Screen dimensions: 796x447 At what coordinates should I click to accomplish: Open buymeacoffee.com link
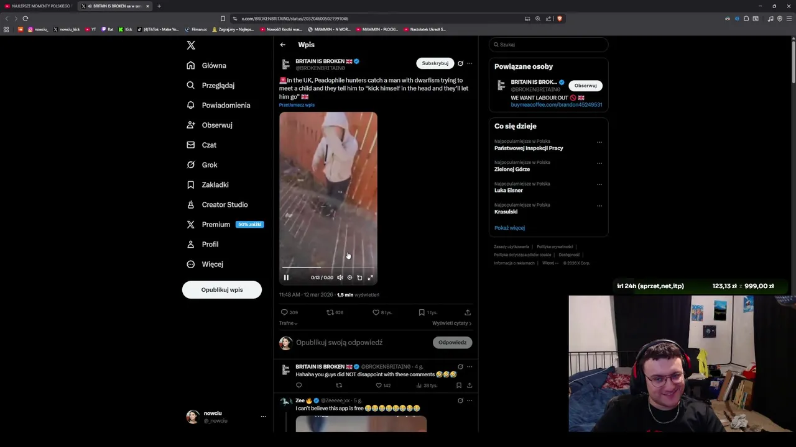pos(557,105)
